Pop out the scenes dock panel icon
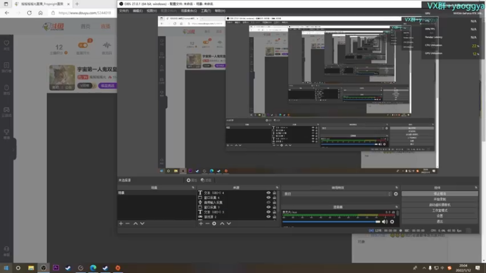 [x=193, y=187]
